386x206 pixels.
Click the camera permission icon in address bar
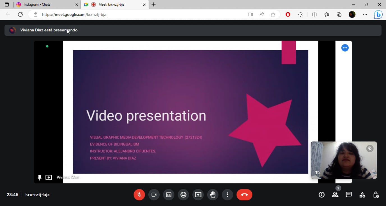(250, 15)
